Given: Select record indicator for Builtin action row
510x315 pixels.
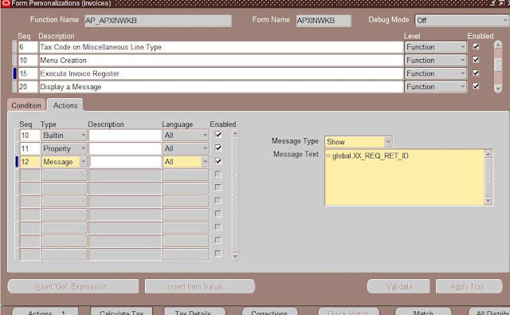Looking at the screenshot, I should coord(17,135).
